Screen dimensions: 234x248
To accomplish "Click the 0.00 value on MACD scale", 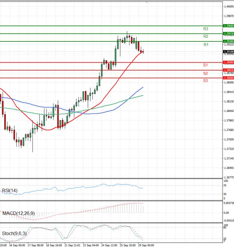I will coord(226,213).
